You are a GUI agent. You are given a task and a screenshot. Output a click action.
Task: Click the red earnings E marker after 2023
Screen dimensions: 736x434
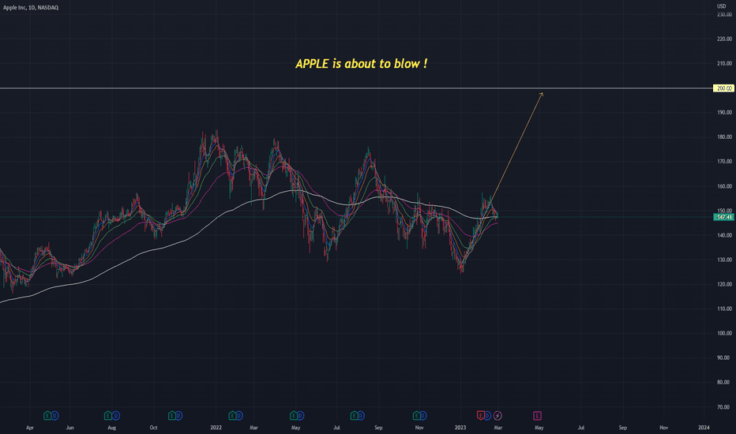pyautogui.click(x=480, y=415)
